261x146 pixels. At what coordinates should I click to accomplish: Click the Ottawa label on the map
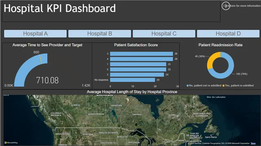click(166, 142)
